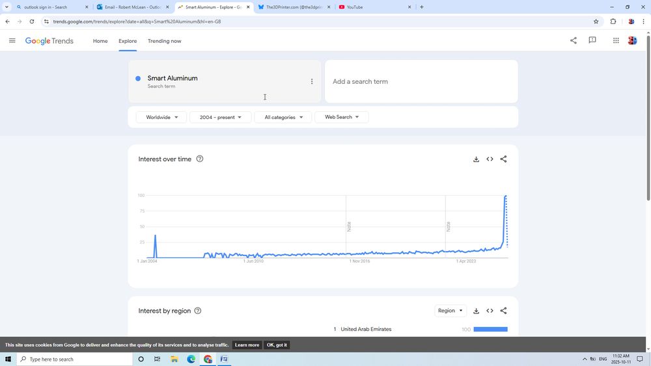Click the blue color dot for Smart Aluminum
The width and height of the screenshot is (651, 366).
click(x=138, y=79)
